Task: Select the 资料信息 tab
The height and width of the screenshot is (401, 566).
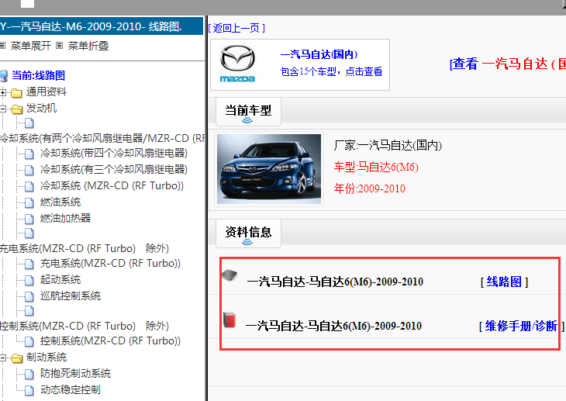Action: 248,233
